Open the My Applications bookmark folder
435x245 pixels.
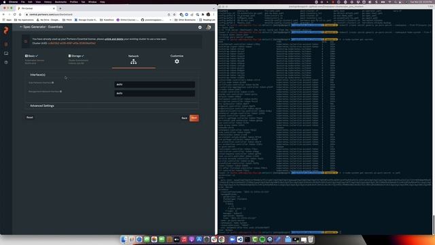tap(24, 20)
